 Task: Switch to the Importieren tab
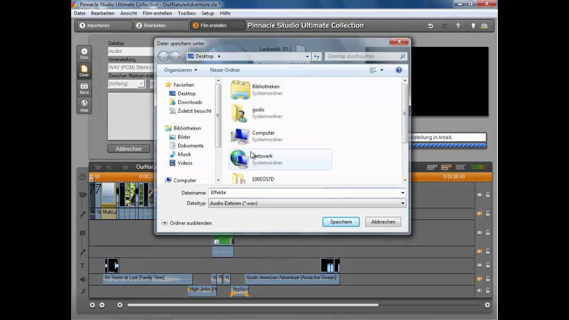coord(104,25)
